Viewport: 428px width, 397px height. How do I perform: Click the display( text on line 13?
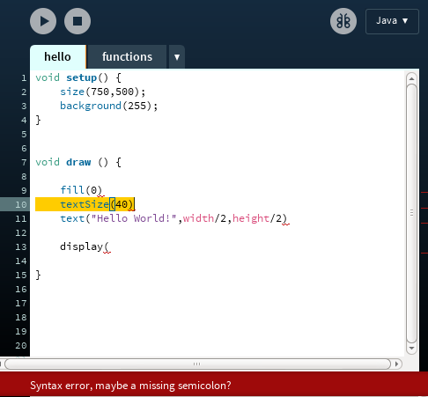(x=85, y=246)
